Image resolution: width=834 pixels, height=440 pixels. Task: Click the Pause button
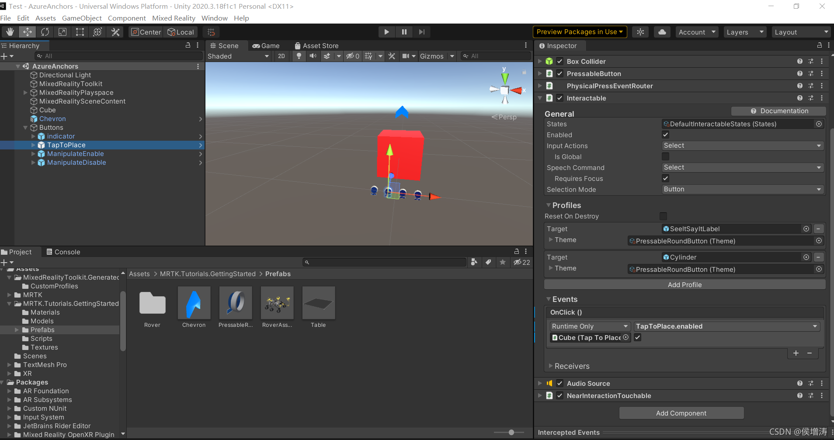pyautogui.click(x=404, y=32)
